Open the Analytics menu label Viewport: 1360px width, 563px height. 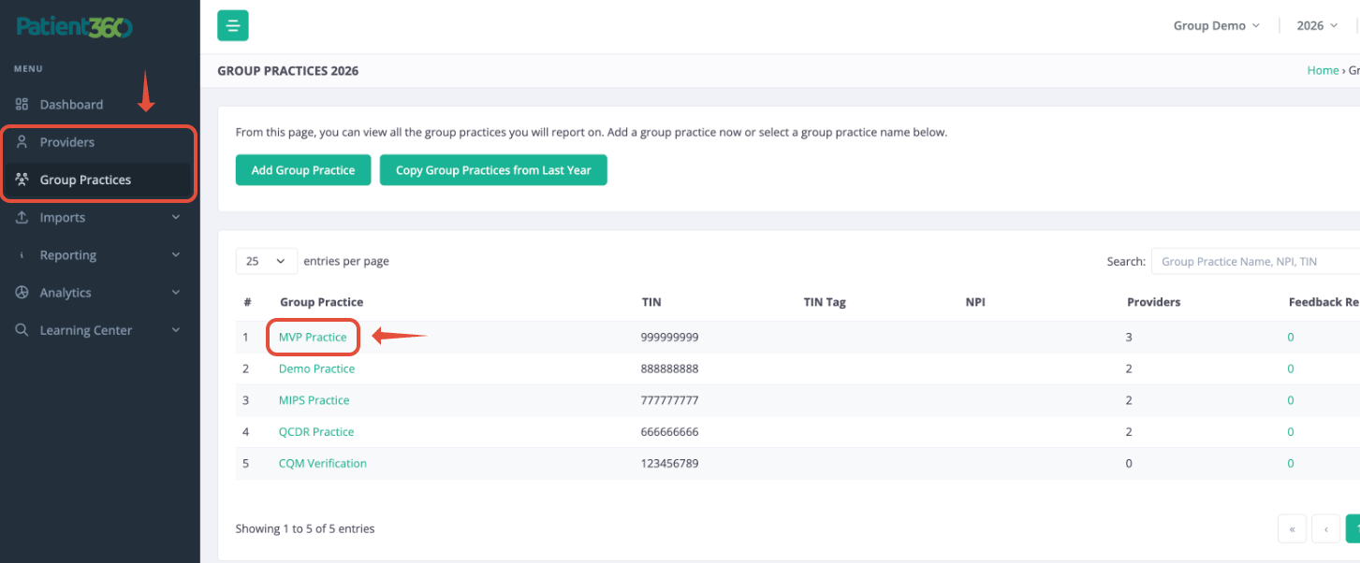pos(66,293)
